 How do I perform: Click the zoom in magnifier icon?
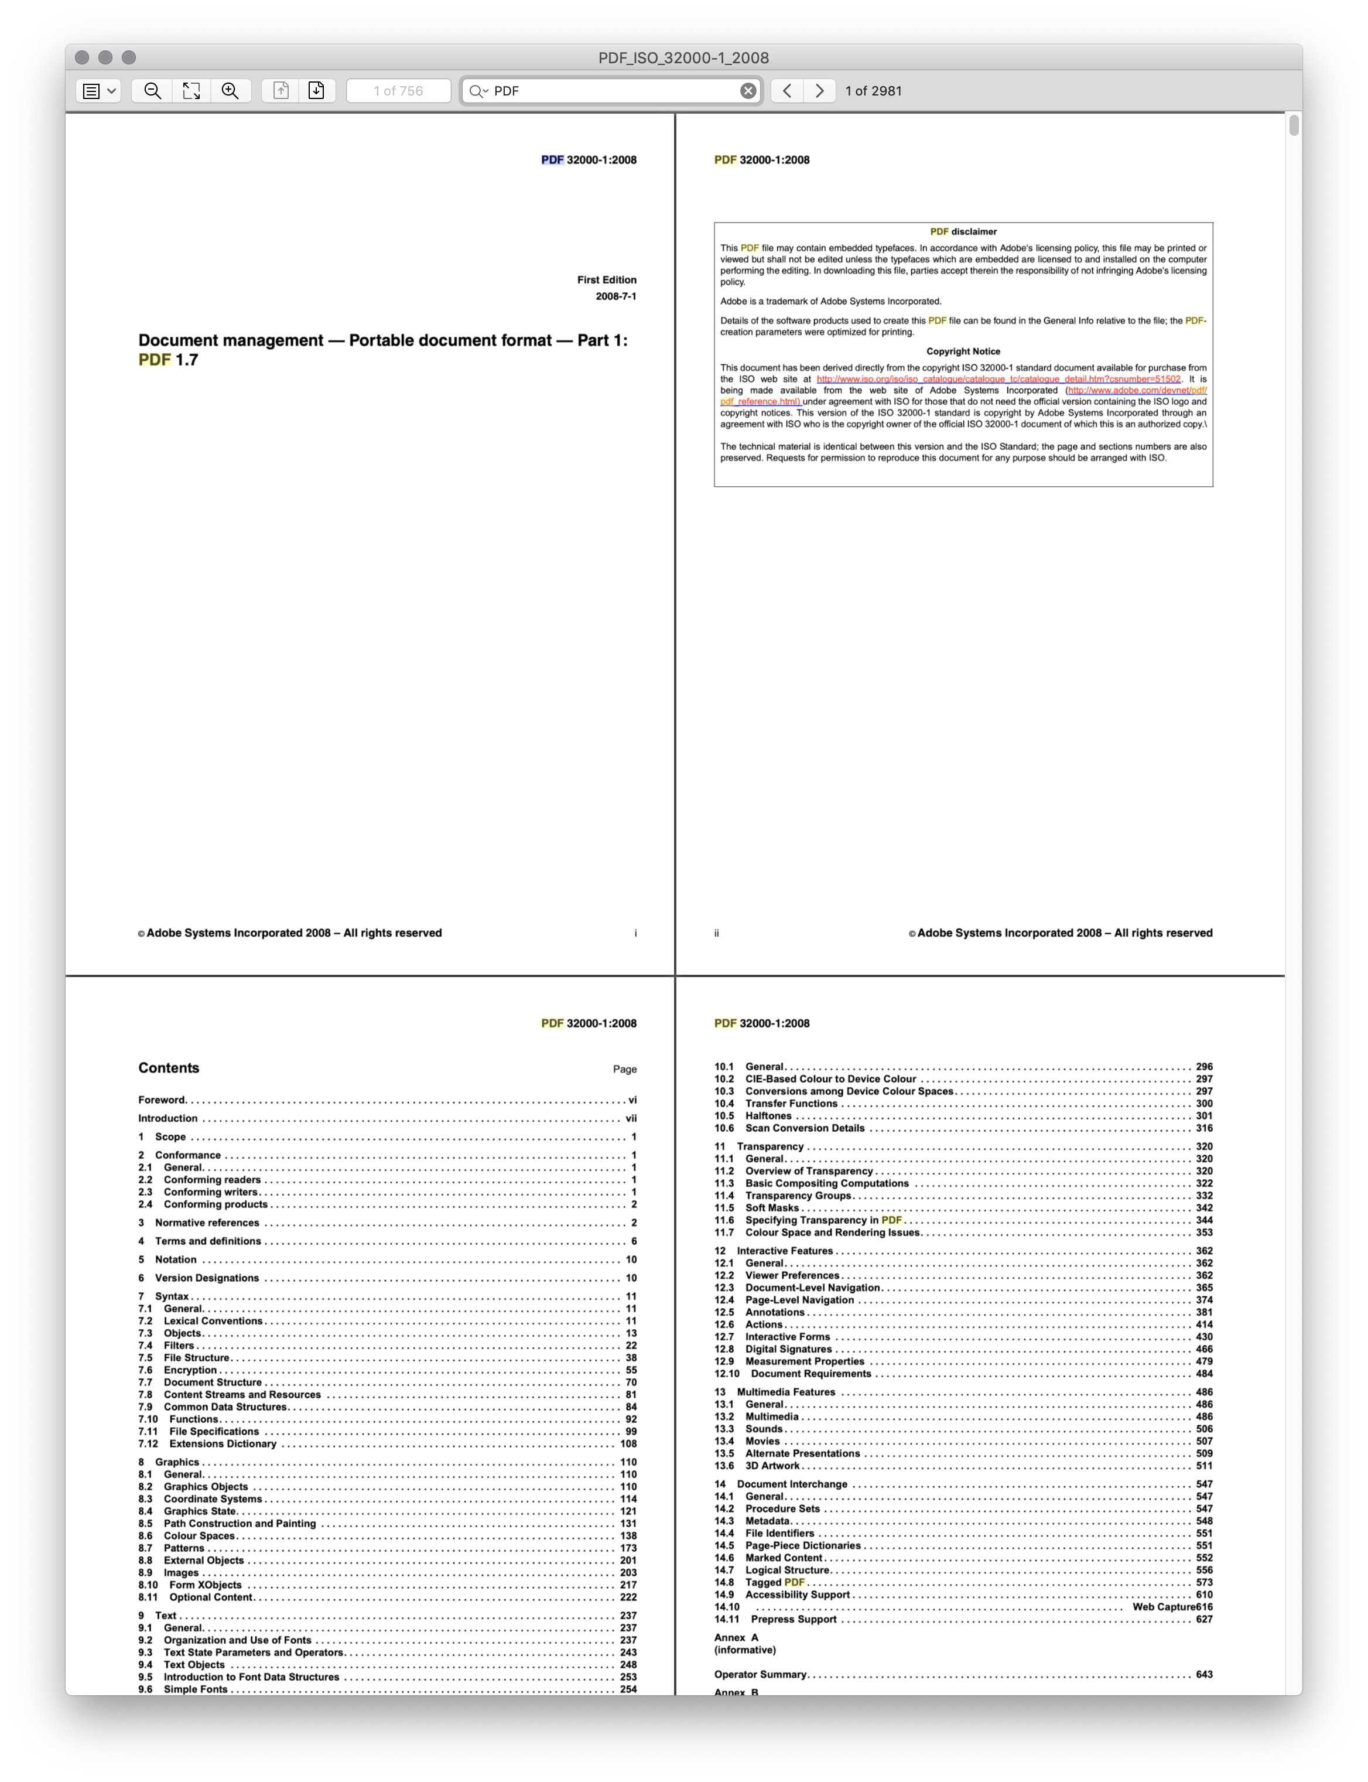click(x=230, y=91)
